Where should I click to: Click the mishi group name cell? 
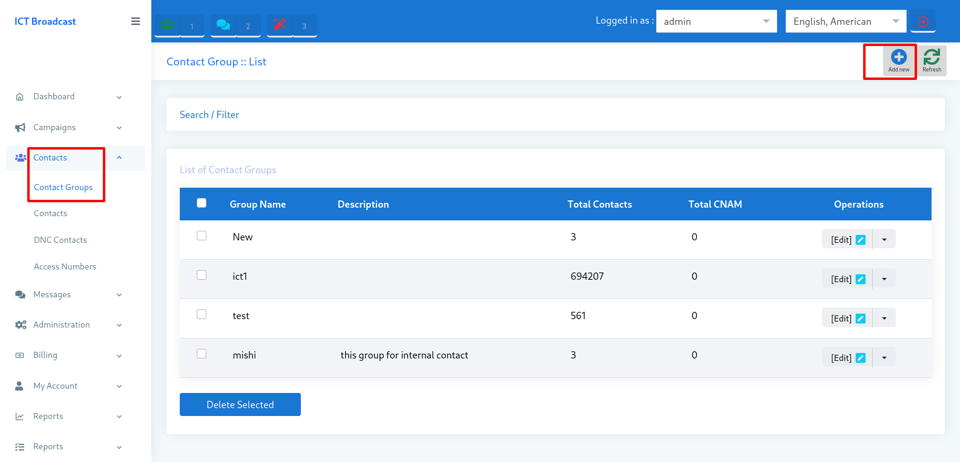point(244,355)
